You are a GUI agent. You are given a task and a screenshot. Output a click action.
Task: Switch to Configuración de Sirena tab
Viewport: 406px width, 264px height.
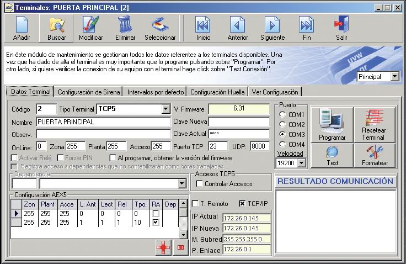point(89,92)
